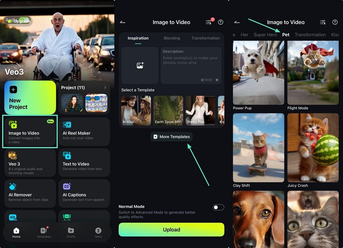Clear description with the x icon
This screenshot has width=343, height=248.
pos(217,80)
